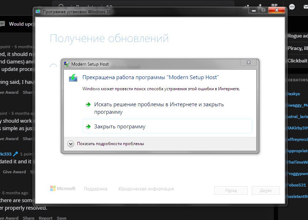
Task: Expand Показать подробности проблемы chevron
Action: tap(71, 144)
